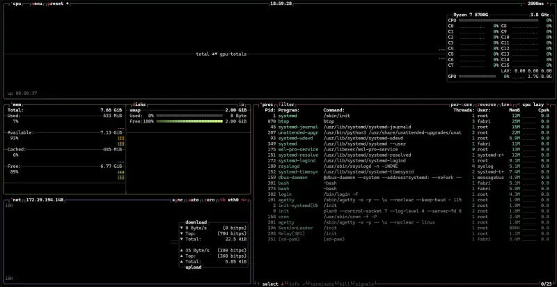
Task: Select next sort column with right arrow
Action: pyautogui.click(x=547, y=104)
